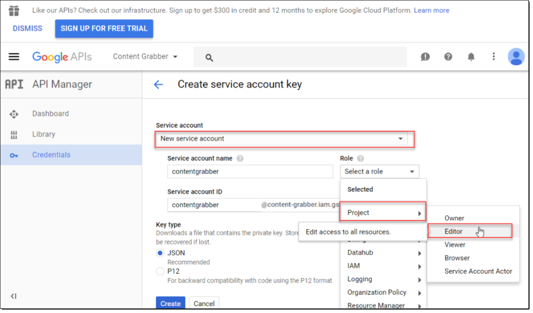Open the feedback alert icon
533x313 pixels.
coord(425,57)
